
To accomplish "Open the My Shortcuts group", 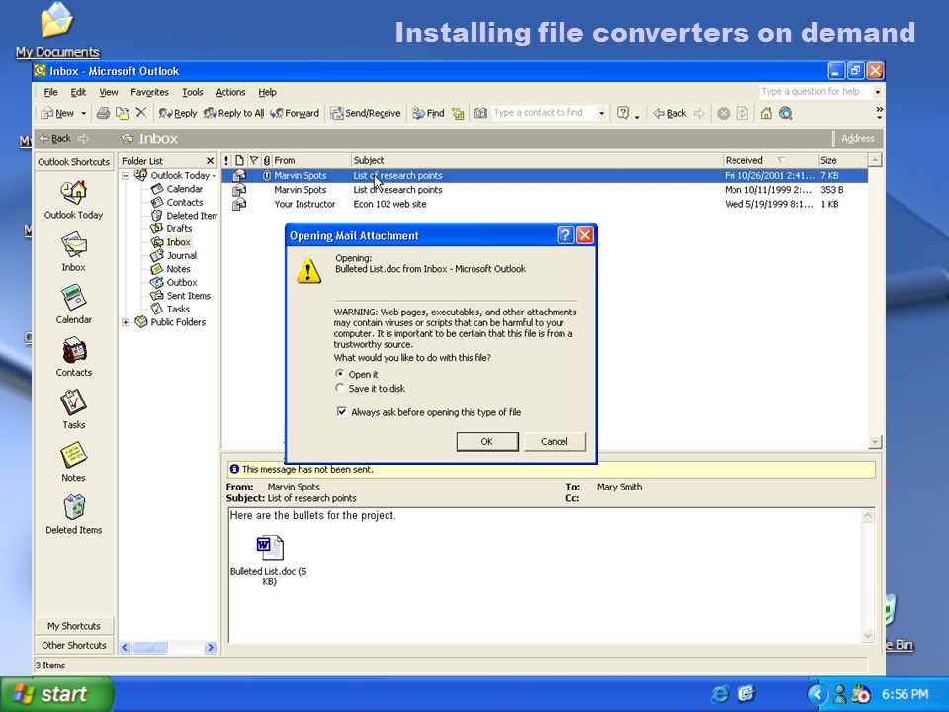I will pos(74,625).
